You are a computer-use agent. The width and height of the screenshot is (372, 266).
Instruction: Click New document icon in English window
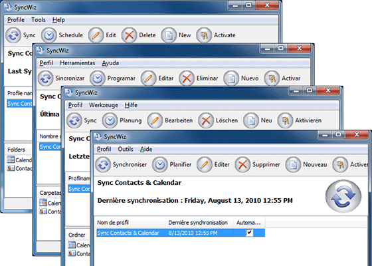click(x=169, y=35)
